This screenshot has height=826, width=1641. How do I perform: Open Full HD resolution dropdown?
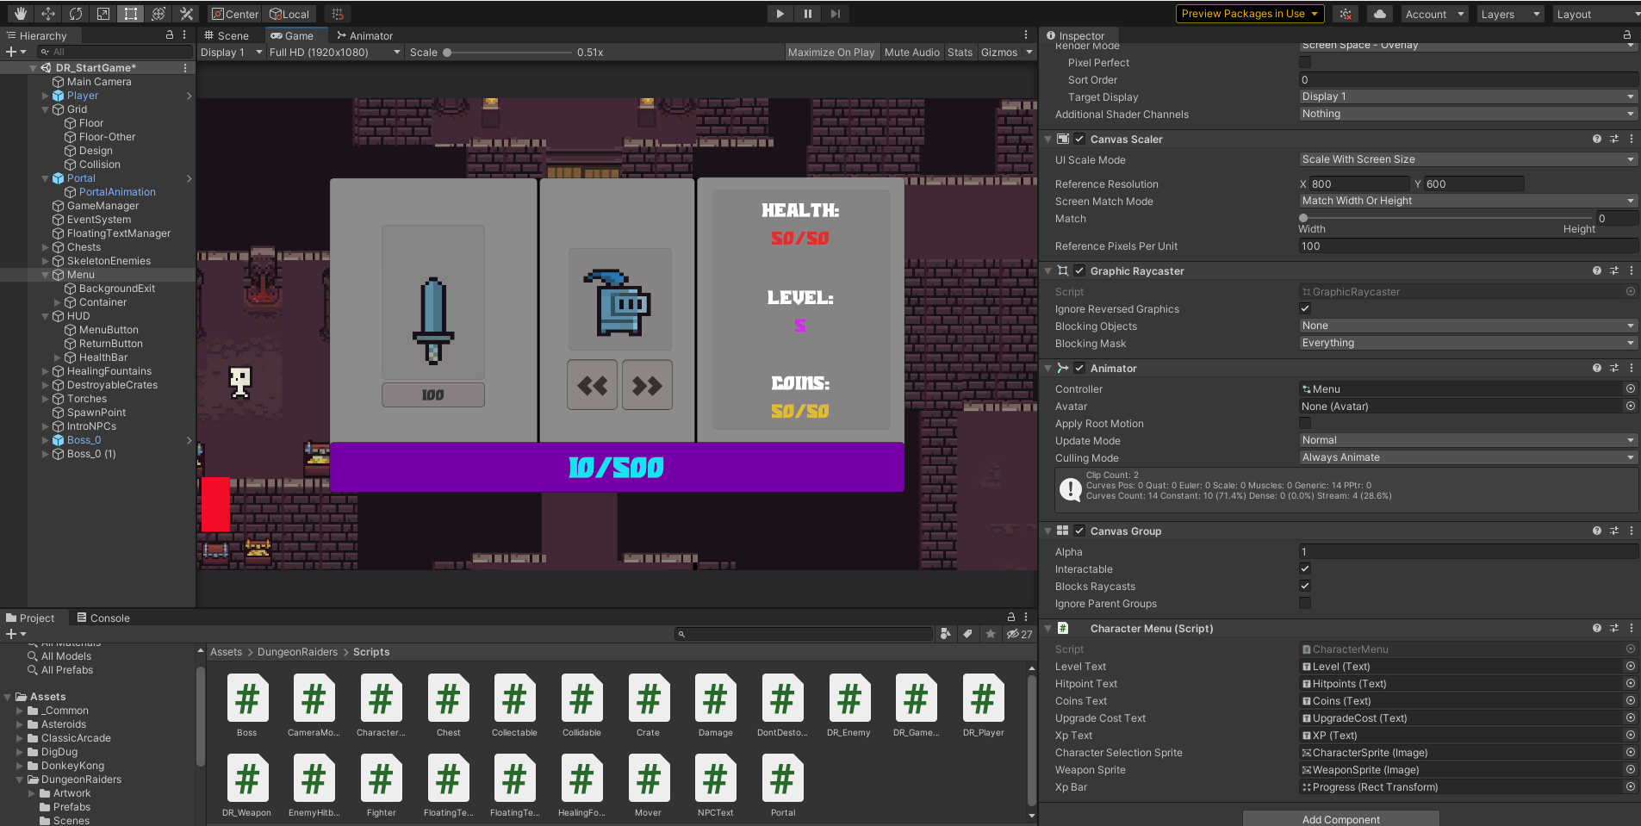click(334, 53)
